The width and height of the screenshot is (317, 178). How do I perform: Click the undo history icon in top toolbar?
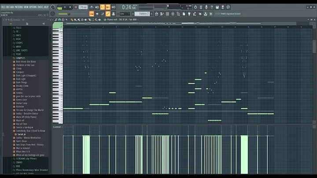(x=195, y=7)
